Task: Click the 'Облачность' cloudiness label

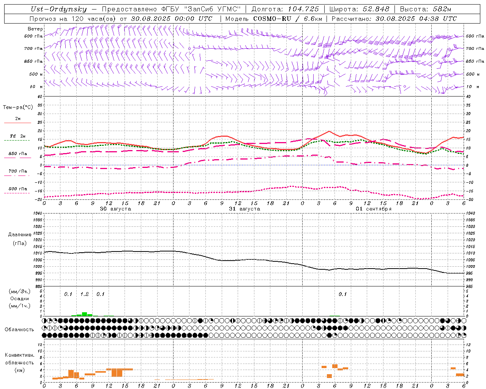Action: (19, 330)
